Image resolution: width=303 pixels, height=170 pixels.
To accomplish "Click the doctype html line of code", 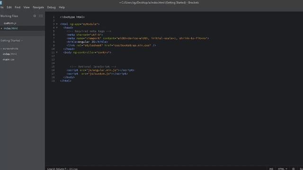I will (x=72, y=17).
